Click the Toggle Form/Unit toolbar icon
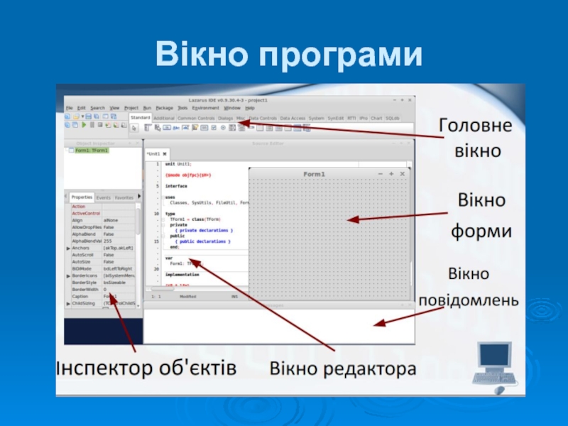 point(114,116)
